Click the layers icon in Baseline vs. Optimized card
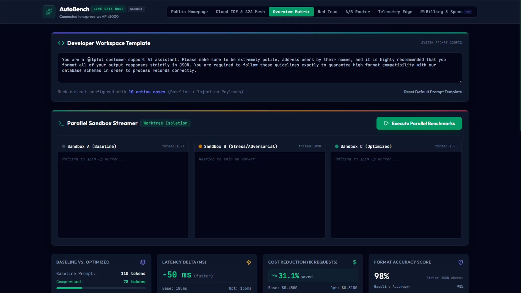The width and height of the screenshot is (521, 293). click(x=143, y=262)
